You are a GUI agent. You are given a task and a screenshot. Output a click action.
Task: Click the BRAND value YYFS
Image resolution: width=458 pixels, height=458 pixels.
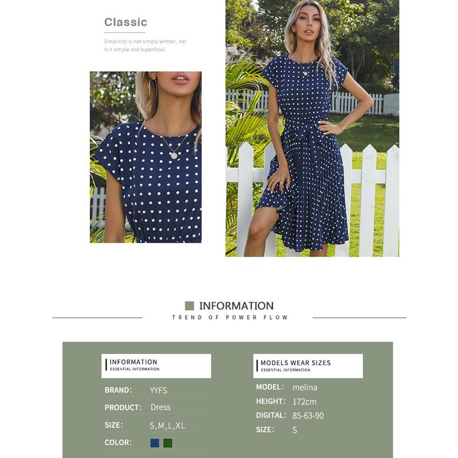159,390
